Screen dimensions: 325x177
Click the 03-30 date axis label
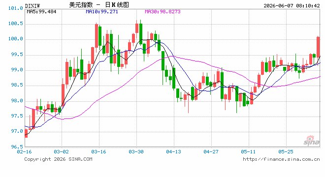[x=136, y=152]
